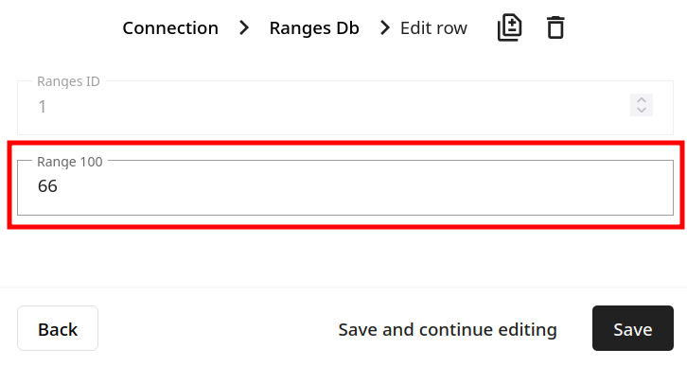Click the Ranges ID field label

pos(68,81)
